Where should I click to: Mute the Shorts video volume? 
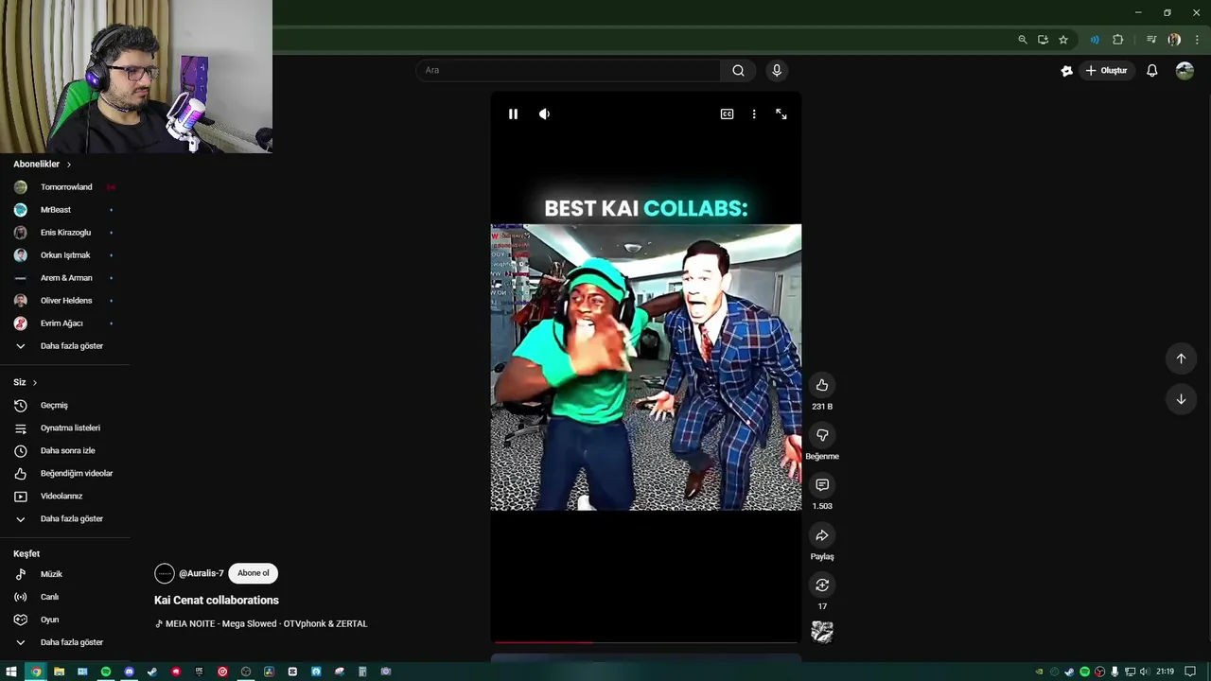[x=544, y=113]
